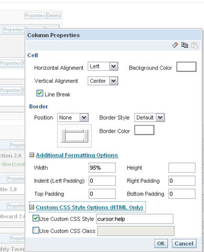Click the OK button
This screenshot has width=204, height=252.
tap(161, 244)
